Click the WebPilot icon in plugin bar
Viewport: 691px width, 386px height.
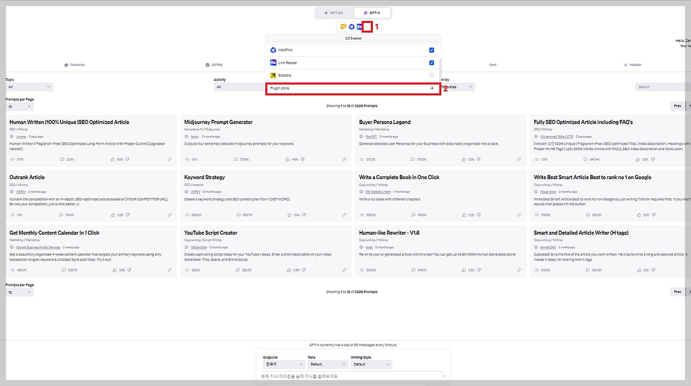click(351, 26)
